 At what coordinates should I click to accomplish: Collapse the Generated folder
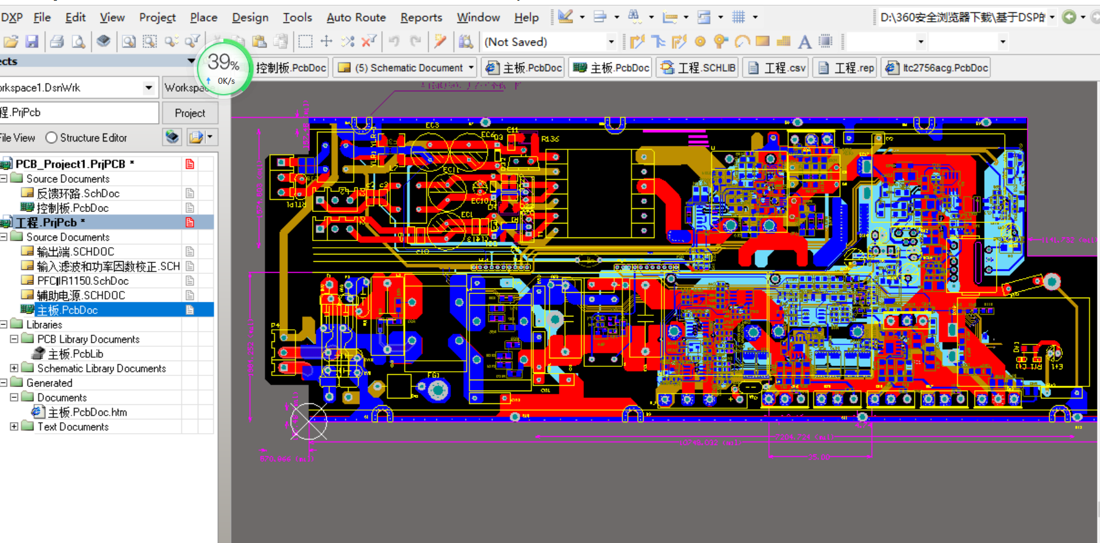click(4, 383)
